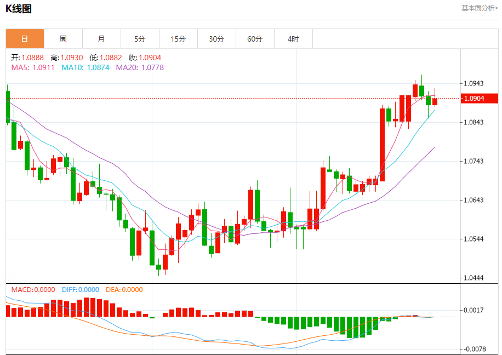Click the MA20 indicator value label
The image size is (502, 355).
[x=140, y=67]
